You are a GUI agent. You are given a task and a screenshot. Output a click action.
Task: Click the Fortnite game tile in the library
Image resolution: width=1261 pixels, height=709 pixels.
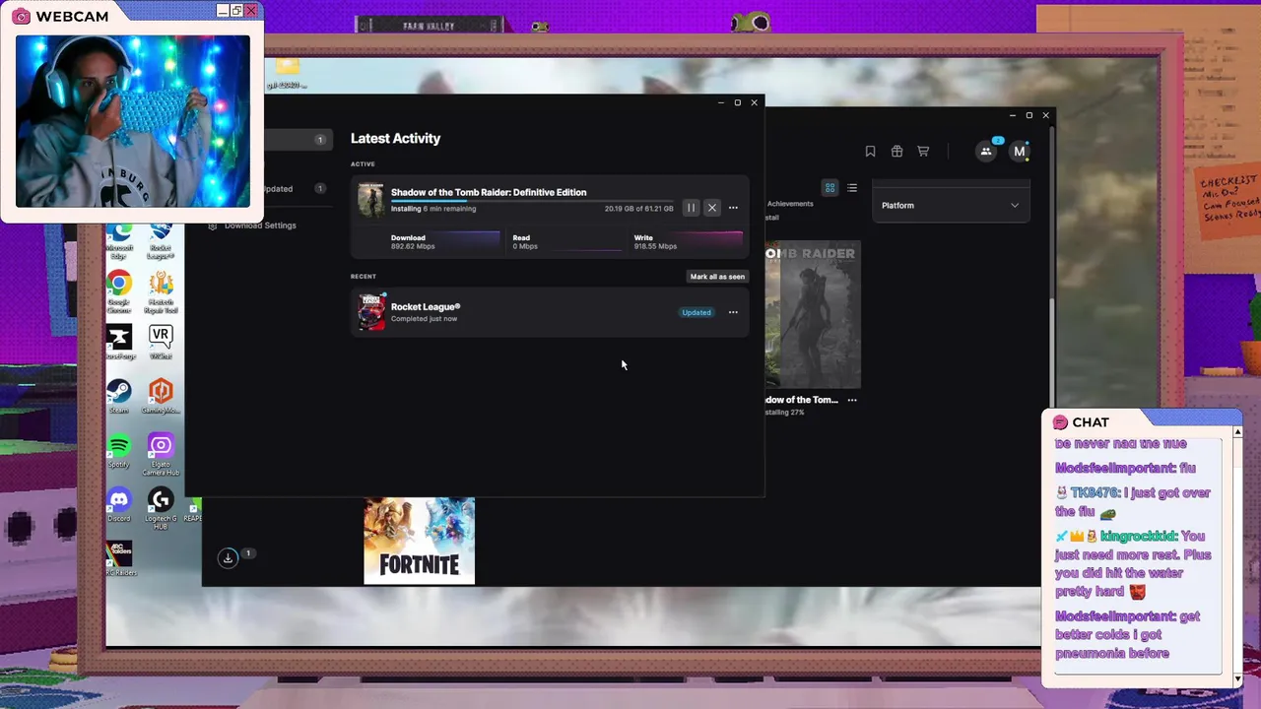420,541
